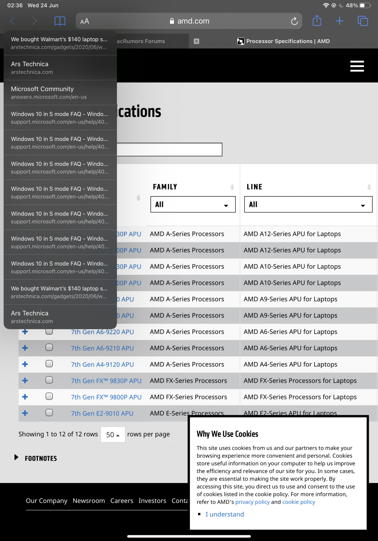Open the FAMILY filter dropdown
Screen dimensions: 378x541
point(193,204)
